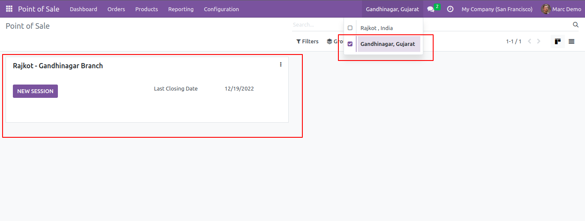This screenshot has height=221, width=585.
Task: Select Gandhinagar, Gujarat branch entry
Action: pyautogui.click(x=388, y=44)
